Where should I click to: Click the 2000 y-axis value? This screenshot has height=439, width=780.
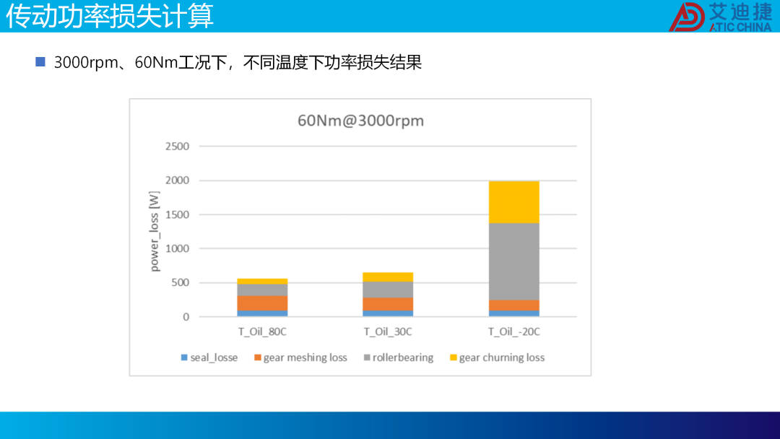tap(177, 181)
